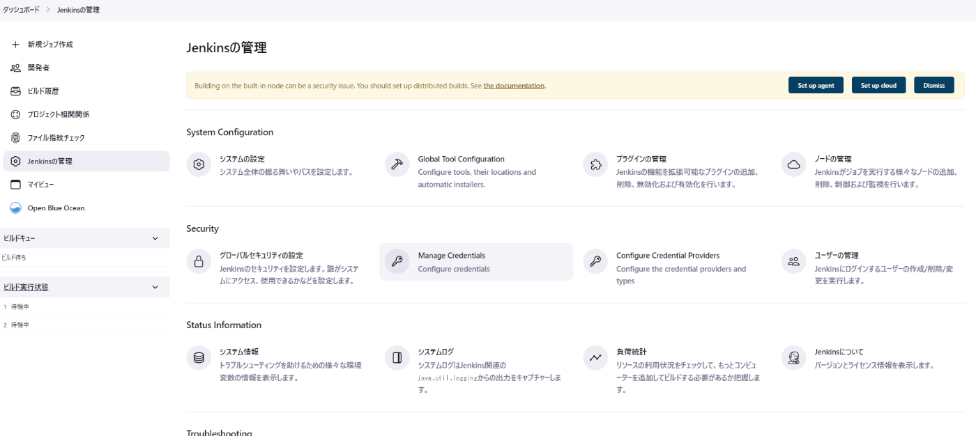Click ビルド待ち text in build queue
Image resolution: width=976 pixels, height=436 pixels.
(x=14, y=258)
